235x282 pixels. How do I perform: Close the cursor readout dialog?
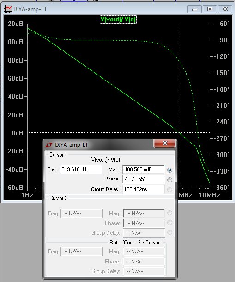(x=164, y=143)
